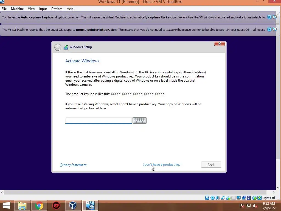
Task: Click the keyboard capture green arrow indicator
Action: pos(259,198)
